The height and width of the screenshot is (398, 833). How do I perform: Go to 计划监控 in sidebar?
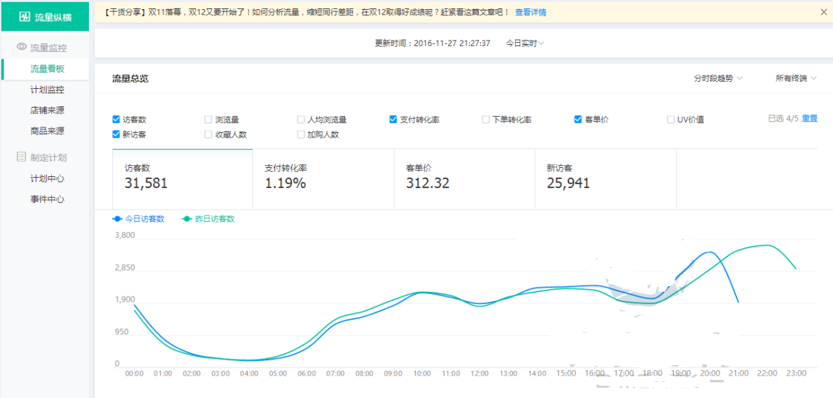pyautogui.click(x=47, y=90)
